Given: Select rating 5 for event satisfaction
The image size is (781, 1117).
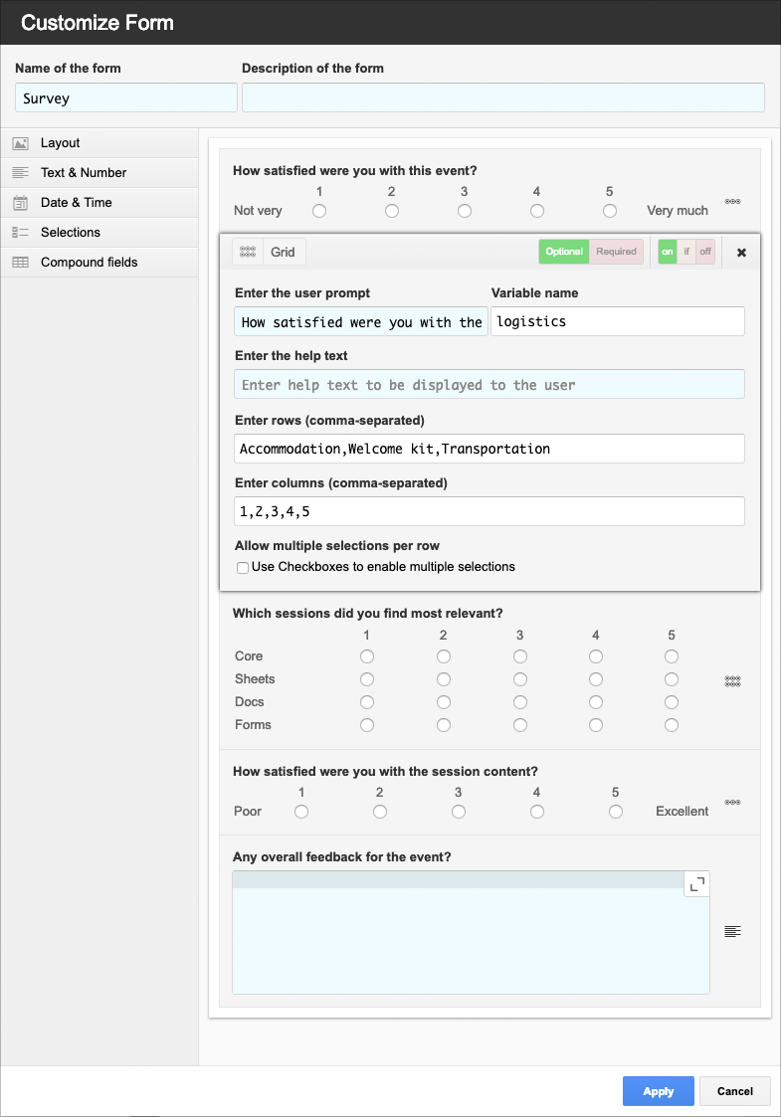Looking at the screenshot, I should pyautogui.click(x=609, y=211).
